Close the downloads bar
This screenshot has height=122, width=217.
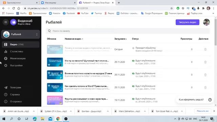coord(214,111)
